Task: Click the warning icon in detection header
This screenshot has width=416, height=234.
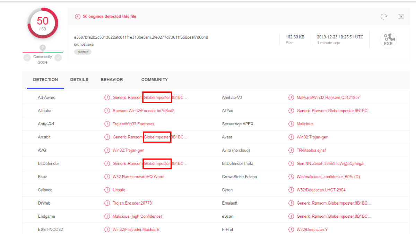Action: (78, 17)
